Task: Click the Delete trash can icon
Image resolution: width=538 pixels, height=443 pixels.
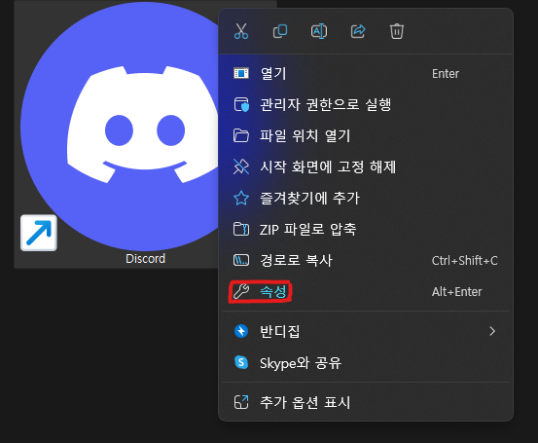Action: 397,31
